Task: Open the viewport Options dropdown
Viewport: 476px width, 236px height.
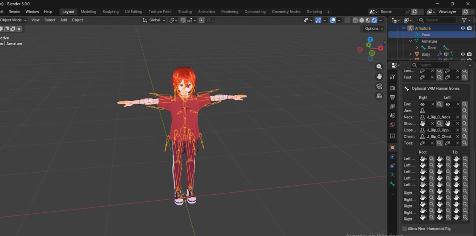Action: click(374, 28)
